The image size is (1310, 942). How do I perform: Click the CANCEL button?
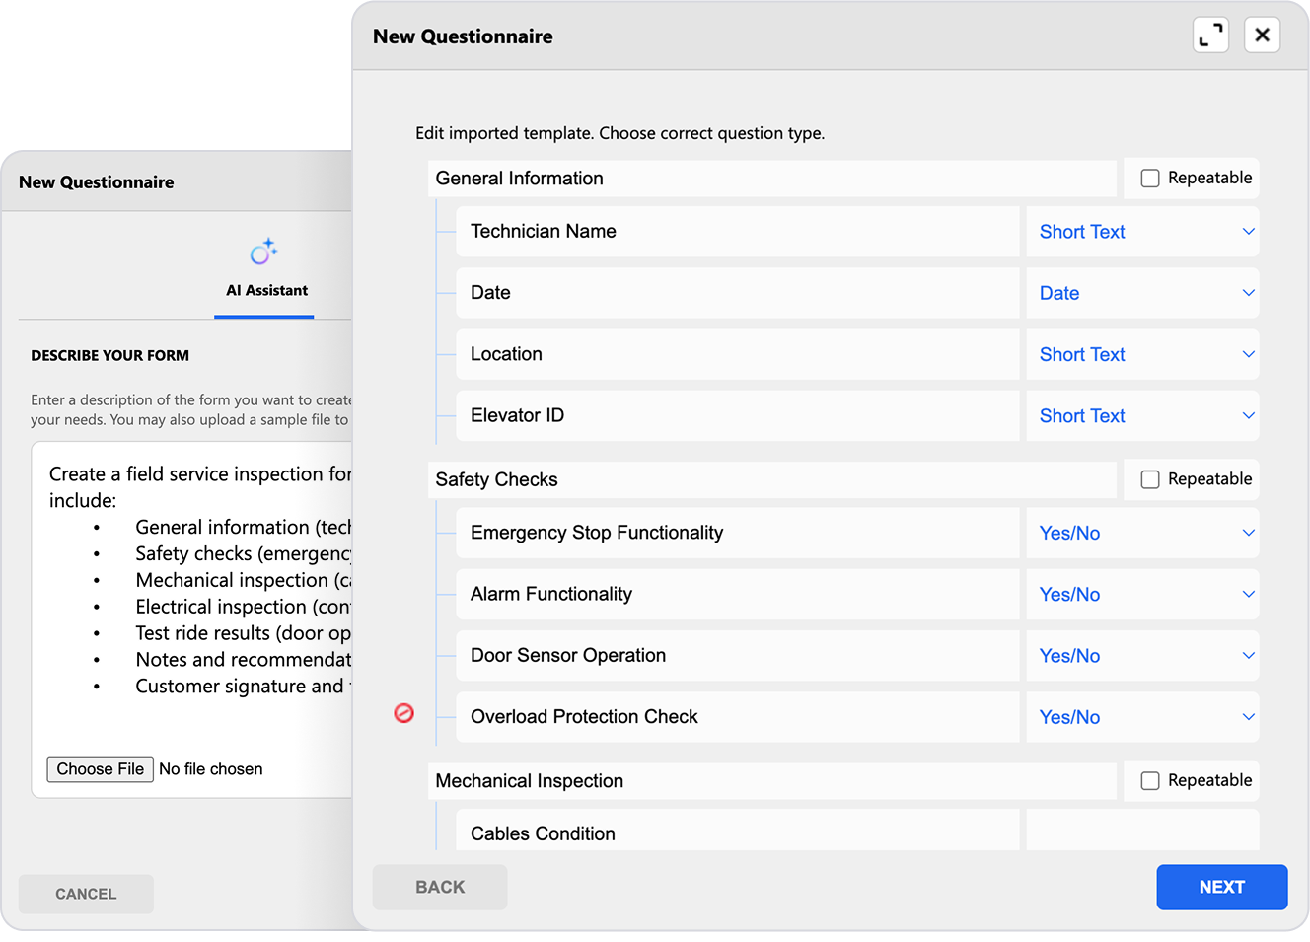pos(86,894)
